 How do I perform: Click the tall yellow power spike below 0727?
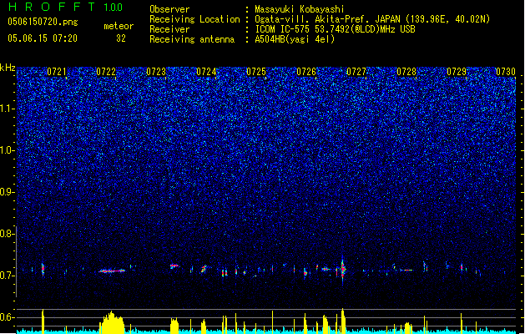pyautogui.click(x=342, y=321)
